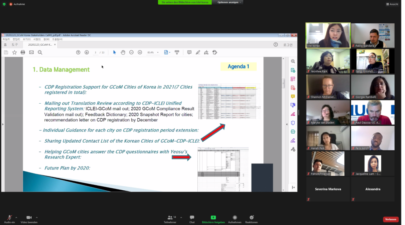
Task: Click the Acrobat print icon
Action: [x=23, y=52]
